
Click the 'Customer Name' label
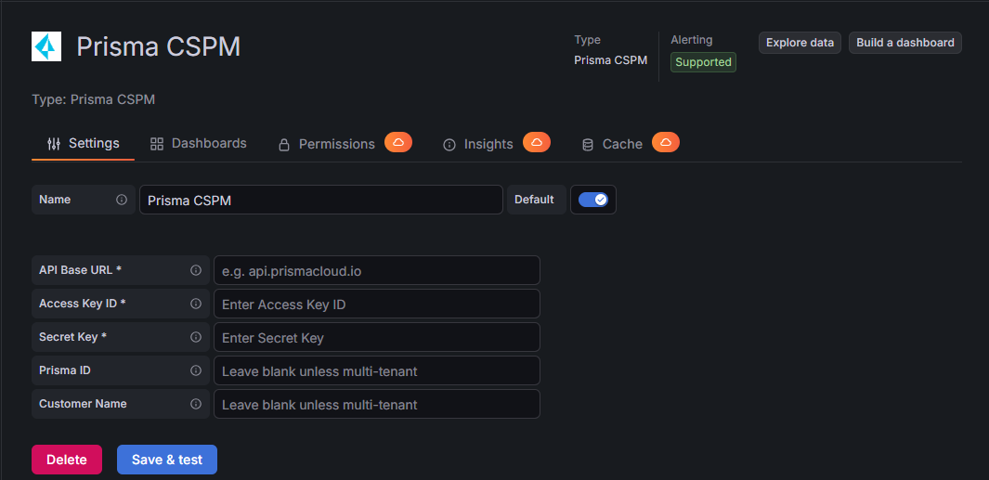click(83, 404)
